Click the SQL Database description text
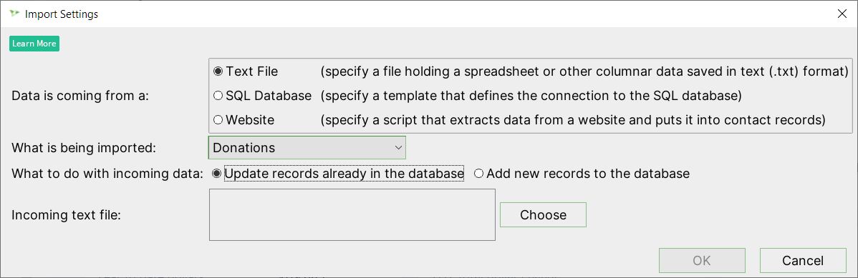Image resolution: width=858 pixels, height=278 pixels. pyautogui.click(x=531, y=96)
